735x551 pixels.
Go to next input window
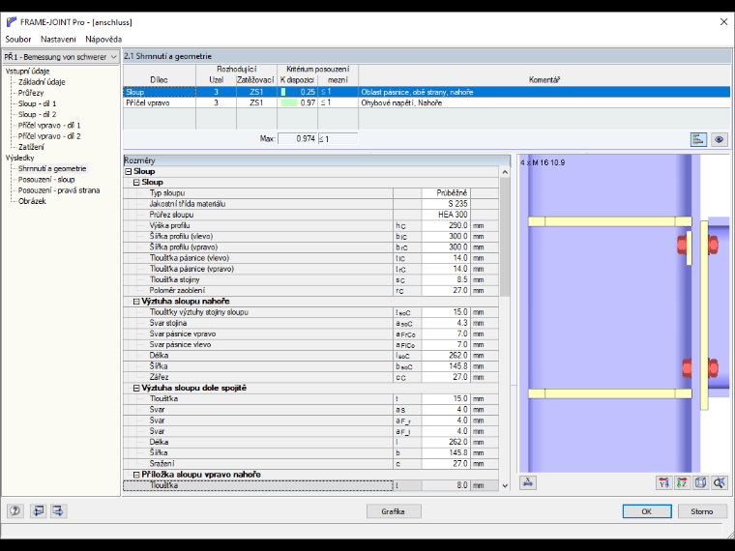click(58, 510)
